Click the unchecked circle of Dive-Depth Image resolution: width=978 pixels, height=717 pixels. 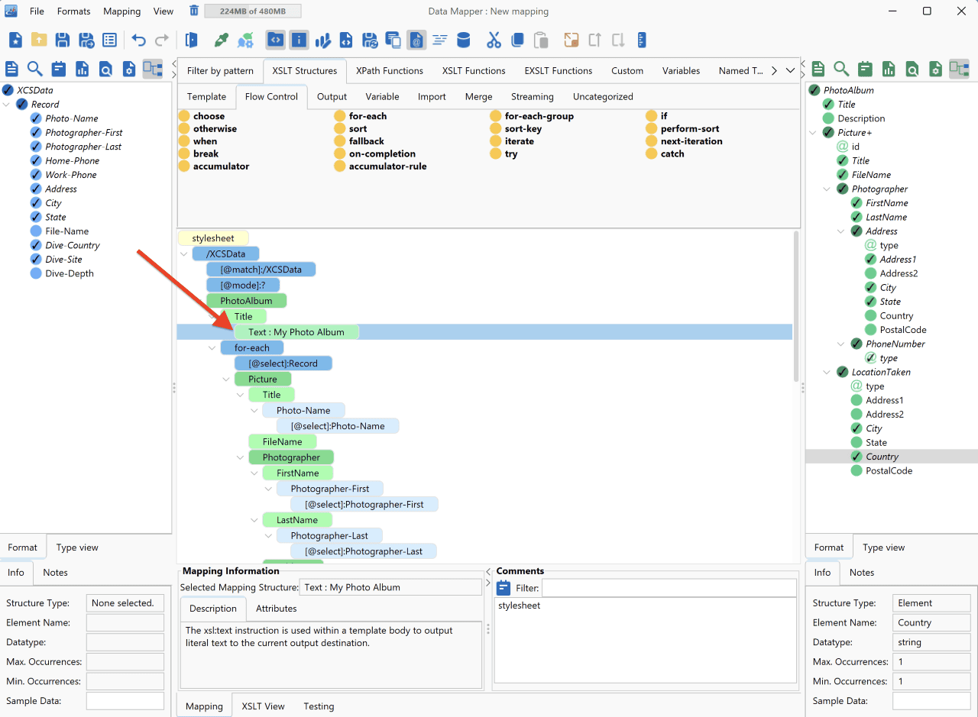click(x=36, y=273)
